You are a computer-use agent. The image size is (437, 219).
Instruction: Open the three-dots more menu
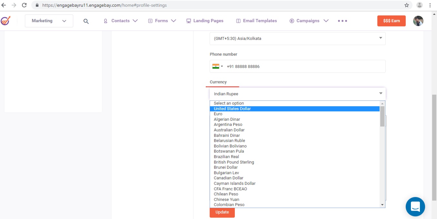click(342, 21)
